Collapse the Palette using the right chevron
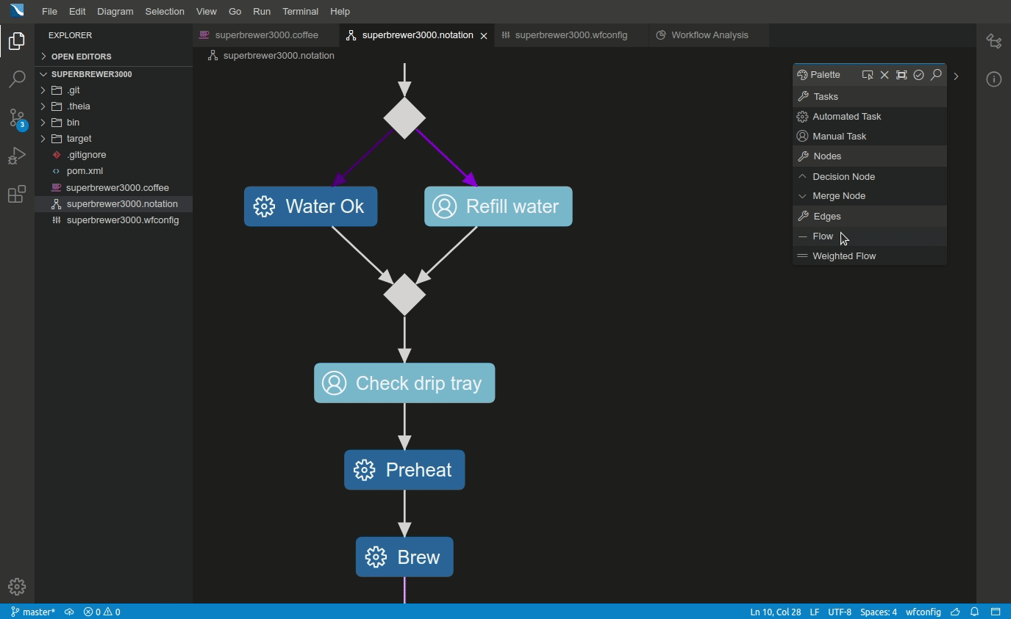Image resolution: width=1011 pixels, height=619 pixels. [957, 75]
